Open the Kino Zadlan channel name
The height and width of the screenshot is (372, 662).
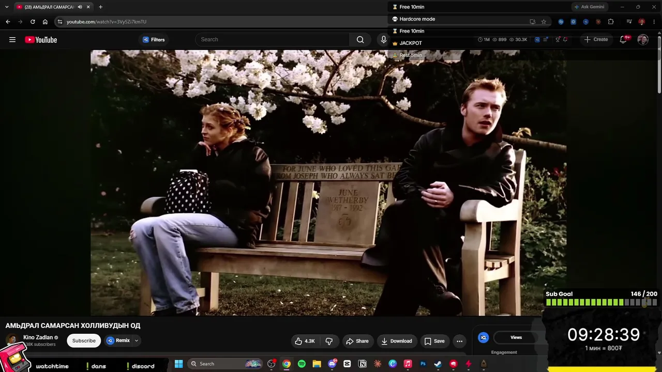(x=38, y=337)
